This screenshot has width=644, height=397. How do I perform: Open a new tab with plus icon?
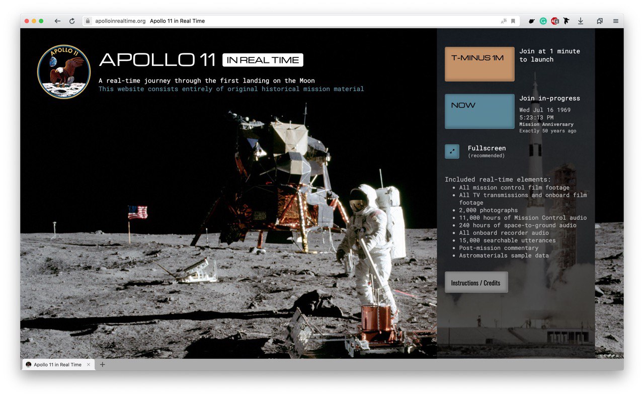(x=103, y=364)
